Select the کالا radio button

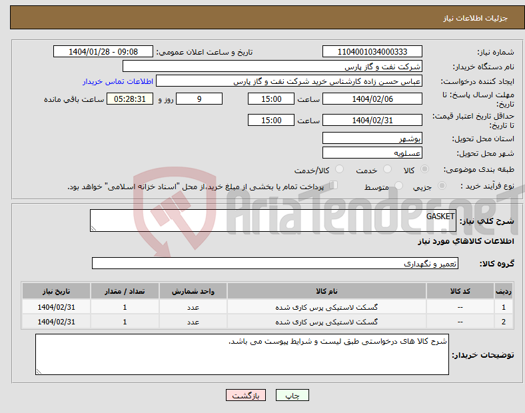tap(424, 169)
